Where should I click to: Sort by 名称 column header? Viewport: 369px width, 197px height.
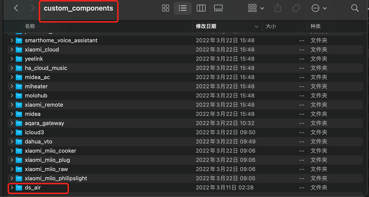point(30,26)
